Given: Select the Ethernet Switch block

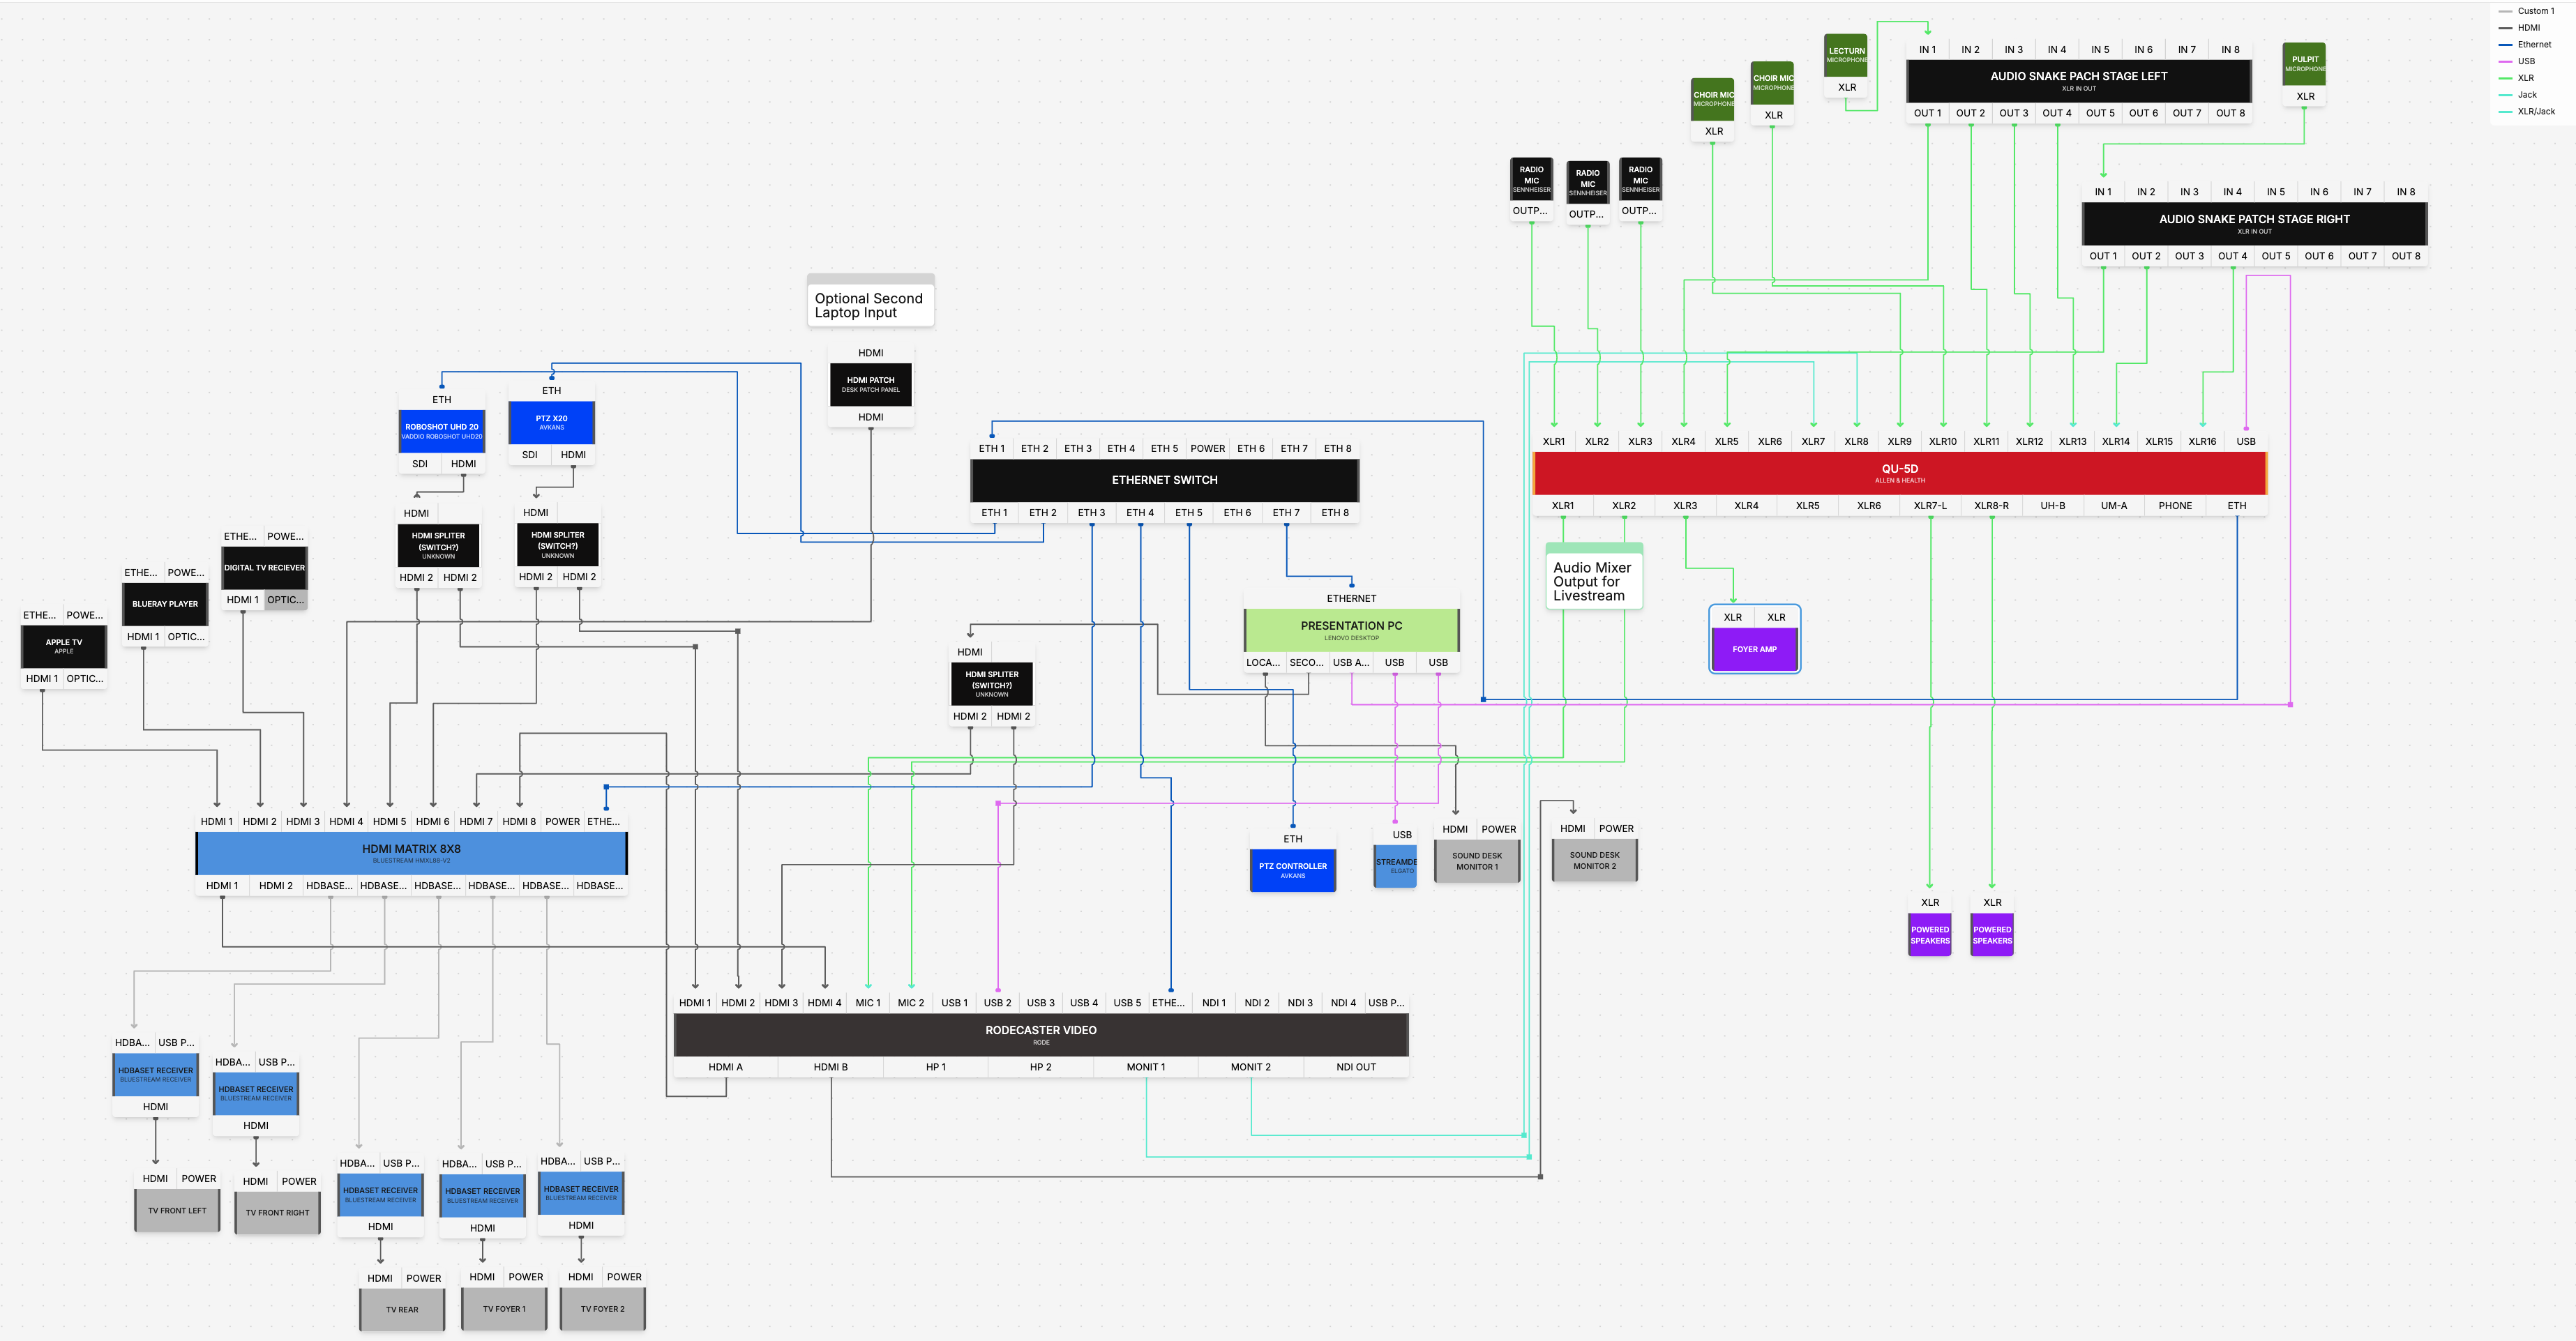Looking at the screenshot, I should [1164, 480].
